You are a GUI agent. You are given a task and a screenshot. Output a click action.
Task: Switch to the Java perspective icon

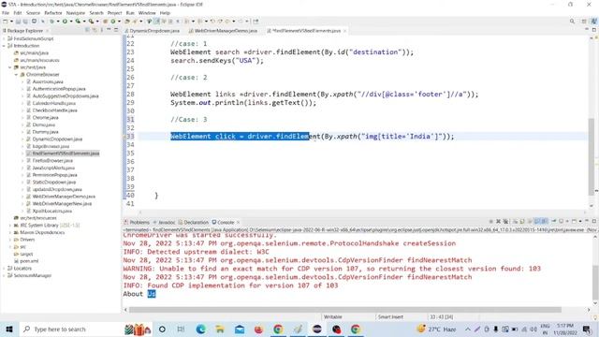click(594, 22)
